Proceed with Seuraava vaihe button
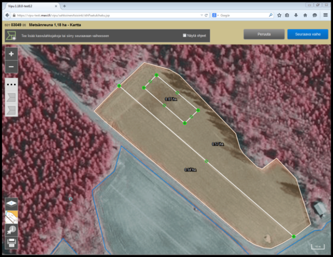333x257 pixels. coord(307,34)
